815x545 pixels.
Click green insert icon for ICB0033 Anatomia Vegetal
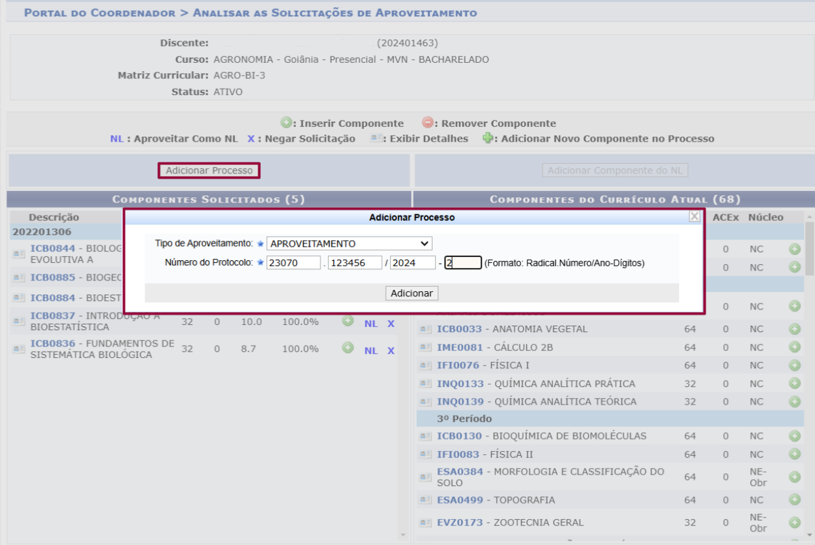[x=794, y=329]
